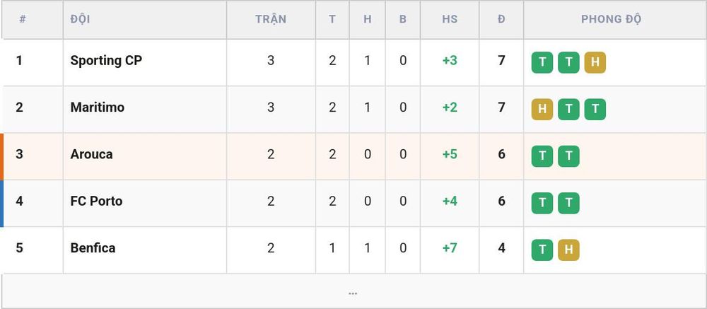The width and height of the screenshot is (707, 309).
Task: Click Maritimo's yellow H form badge
Action: click(542, 109)
